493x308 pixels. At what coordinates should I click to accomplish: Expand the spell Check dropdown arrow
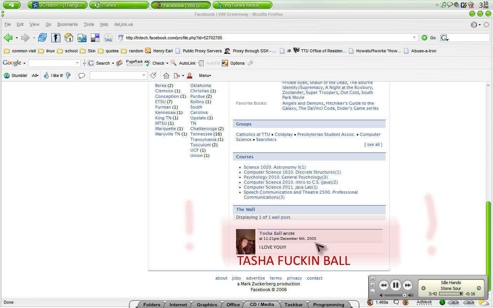[x=167, y=63]
